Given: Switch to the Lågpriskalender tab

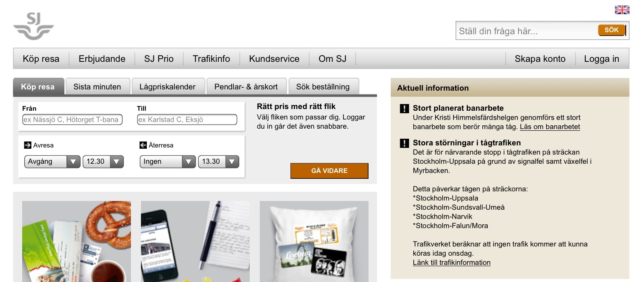Looking at the screenshot, I should [x=167, y=87].
